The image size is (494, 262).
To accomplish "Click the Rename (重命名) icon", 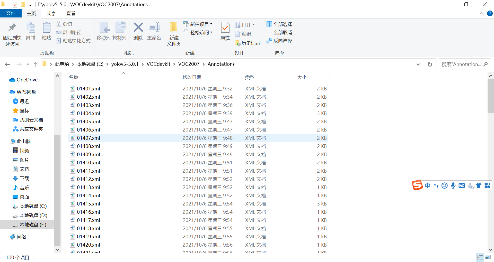I will click(x=154, y=27).
